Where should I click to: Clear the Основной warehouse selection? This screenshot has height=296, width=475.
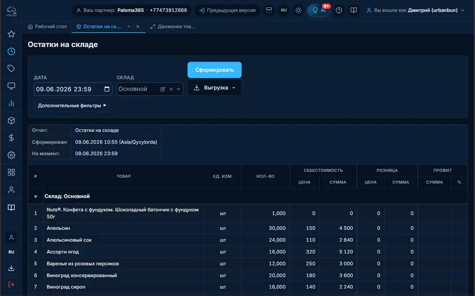pyautogui.click(x=171, y=89)
